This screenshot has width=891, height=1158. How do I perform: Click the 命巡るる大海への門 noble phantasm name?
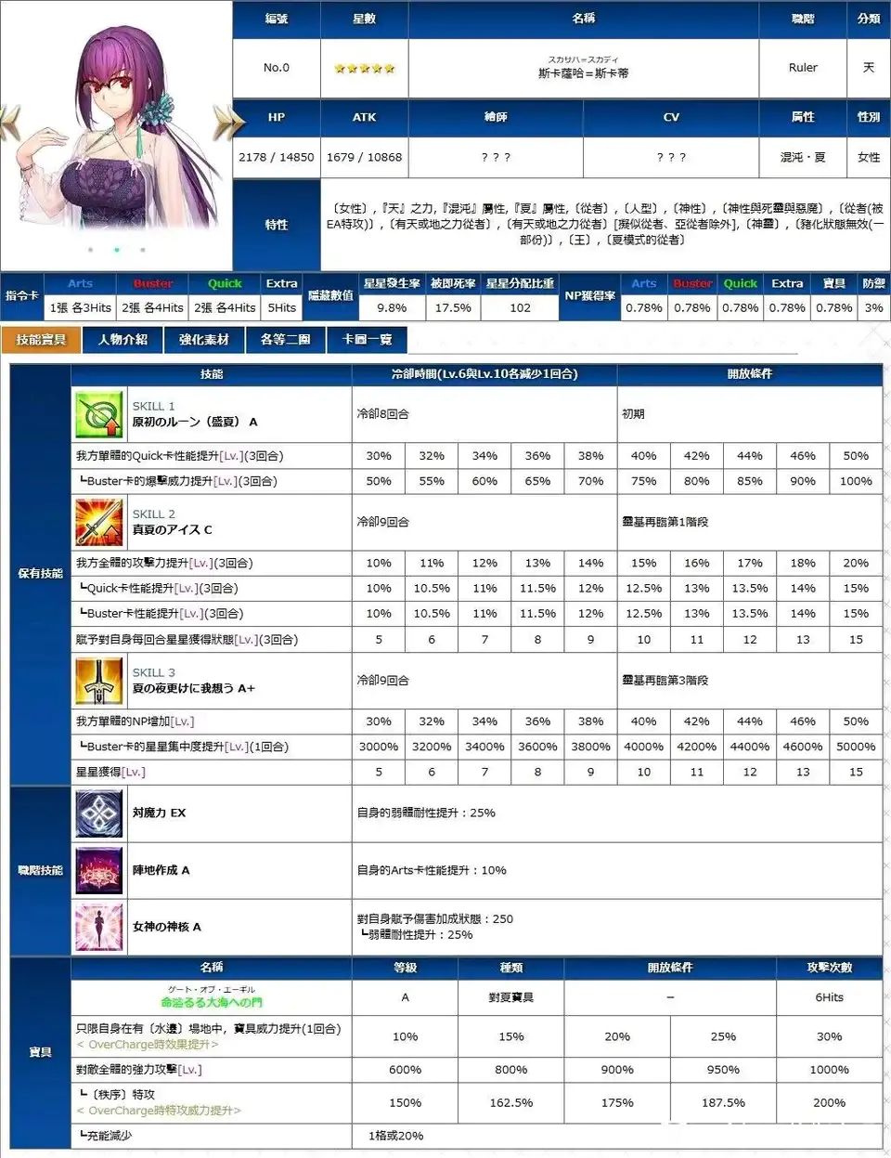coord(212,1003)
